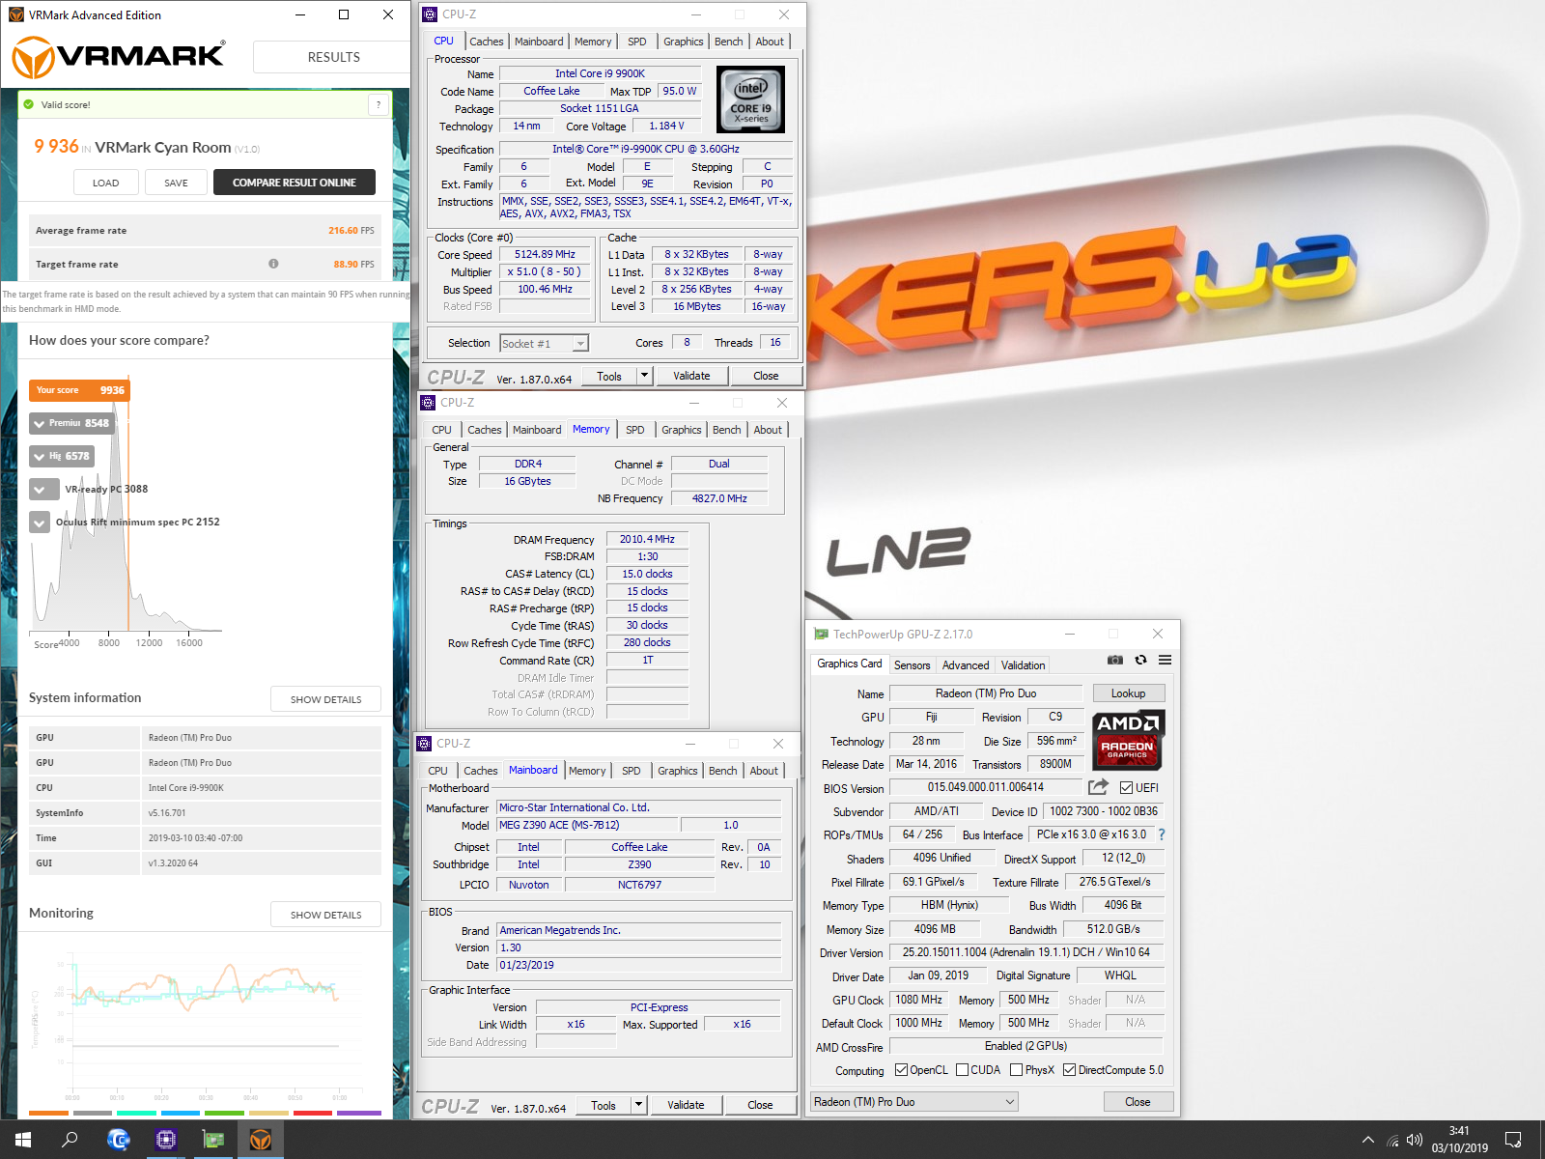Expand the High-end 6578 score chevron

[x=39, y=456]
